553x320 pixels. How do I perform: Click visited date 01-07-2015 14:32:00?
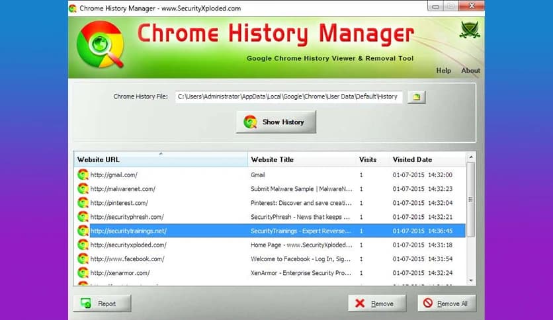pyautogui.click(x=423, y=175)
